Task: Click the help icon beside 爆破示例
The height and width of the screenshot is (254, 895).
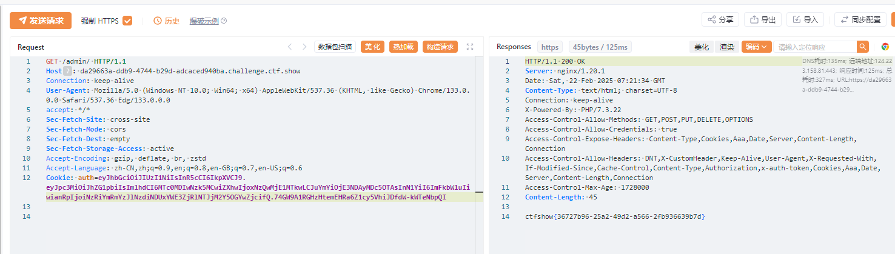Action: tap(224, 21)
